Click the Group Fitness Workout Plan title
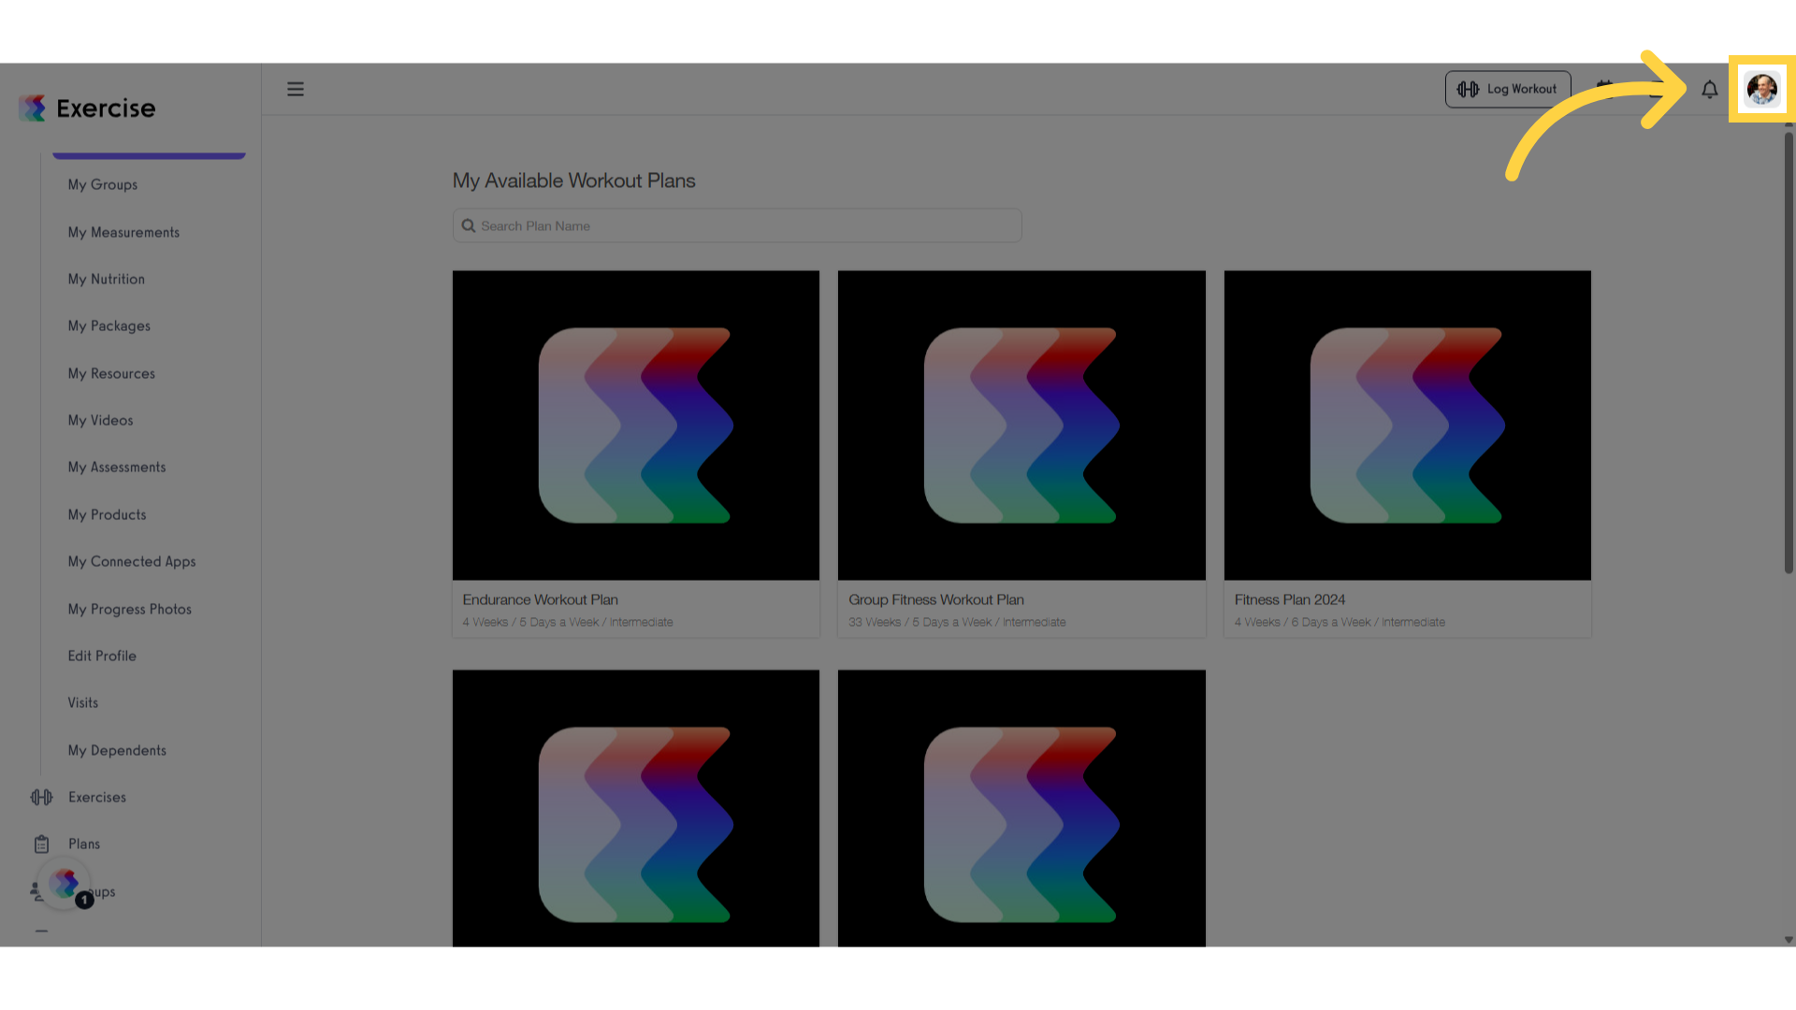 click(936, 599)
